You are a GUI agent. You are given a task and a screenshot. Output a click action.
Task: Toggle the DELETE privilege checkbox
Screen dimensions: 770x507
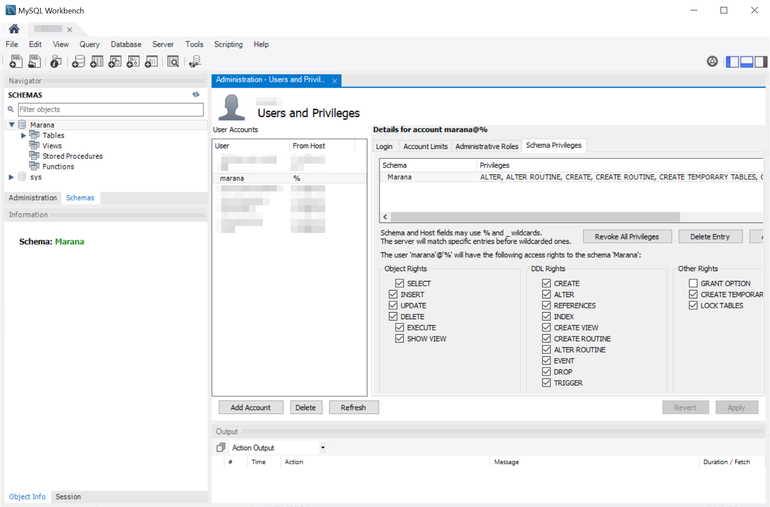(x=393, y=316)
